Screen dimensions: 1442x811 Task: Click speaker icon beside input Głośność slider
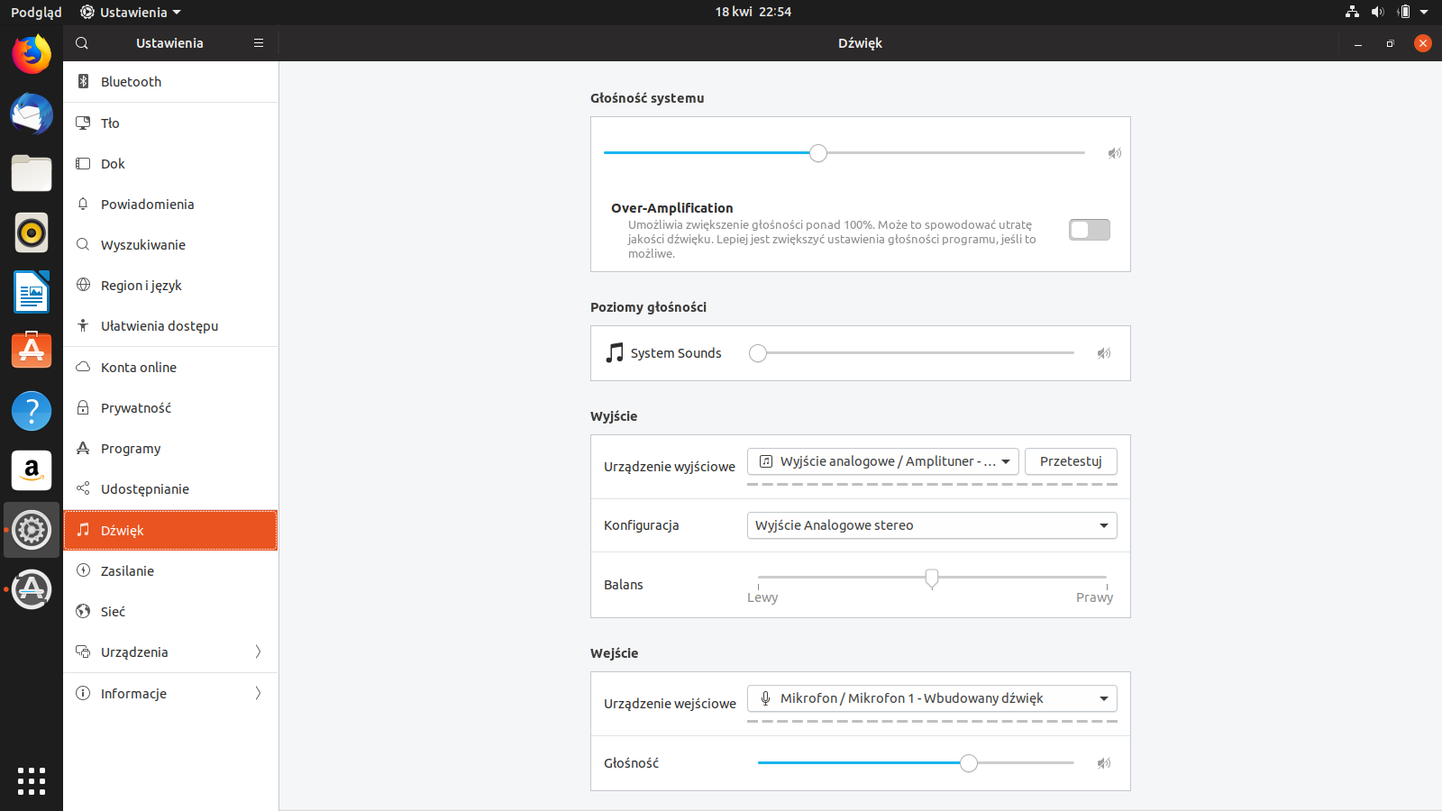1104,763
